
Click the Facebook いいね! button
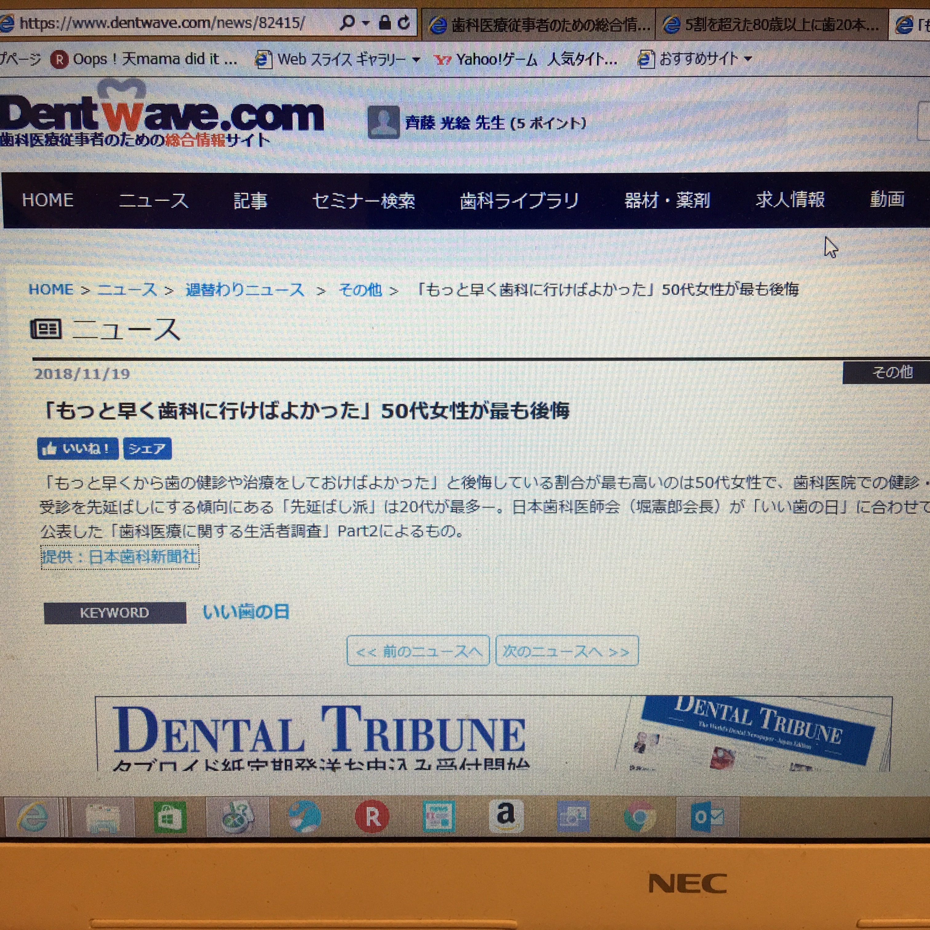point(77,449)
